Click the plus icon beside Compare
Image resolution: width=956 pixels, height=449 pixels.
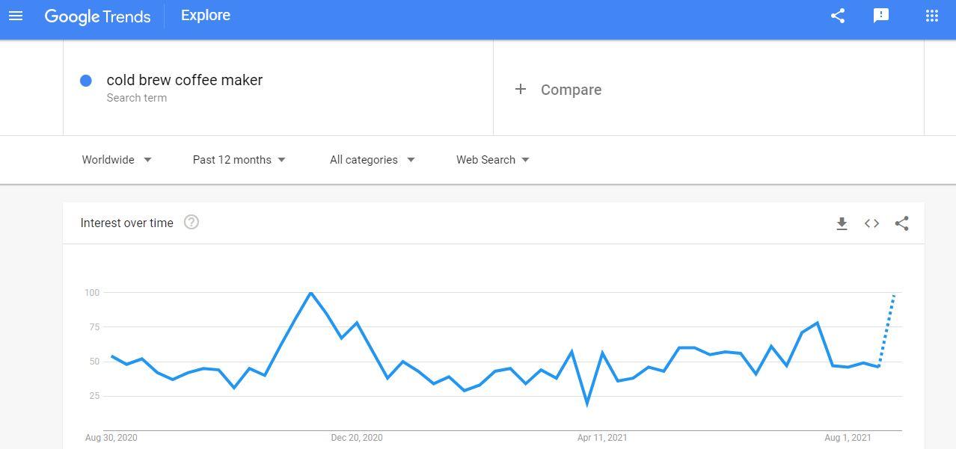[x=521, y=90]
